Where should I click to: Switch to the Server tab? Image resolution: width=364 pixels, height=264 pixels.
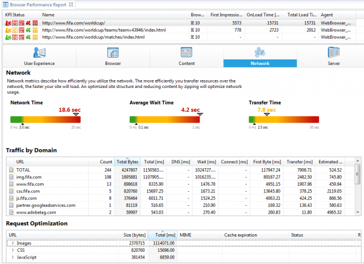[x=334, y=56]
